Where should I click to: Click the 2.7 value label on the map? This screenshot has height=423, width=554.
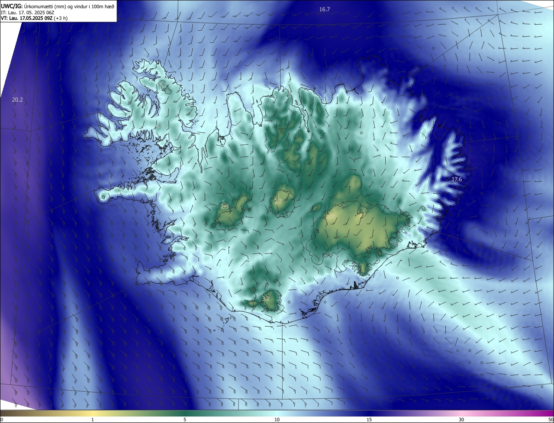[278, 202]
